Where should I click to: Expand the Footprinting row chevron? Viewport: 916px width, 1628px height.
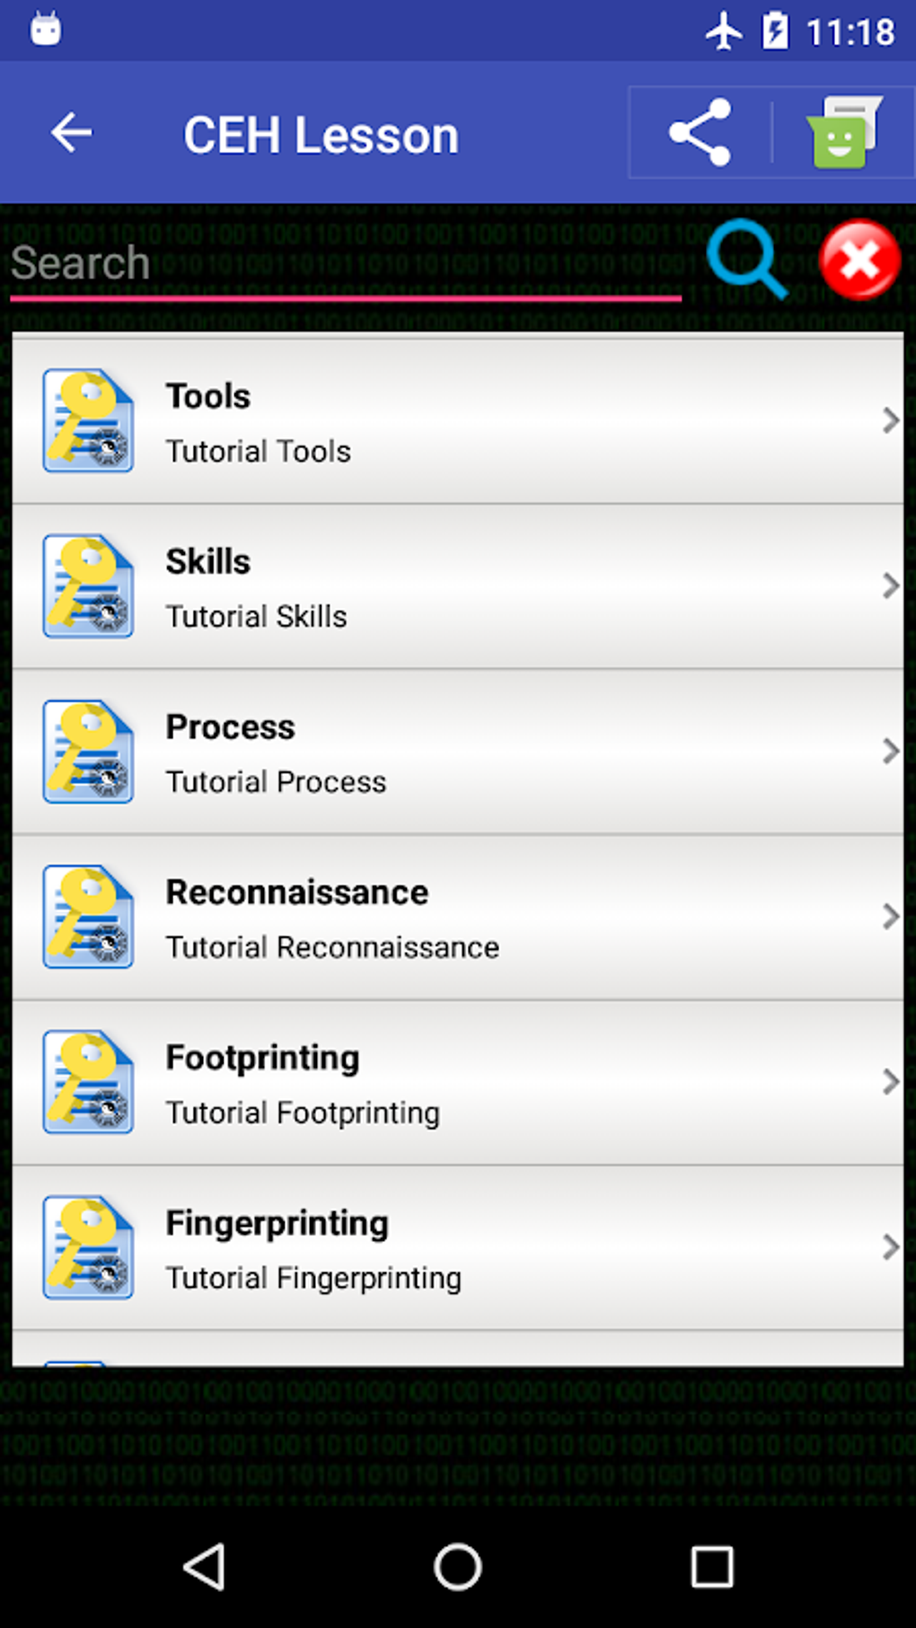click(889, 1082)
